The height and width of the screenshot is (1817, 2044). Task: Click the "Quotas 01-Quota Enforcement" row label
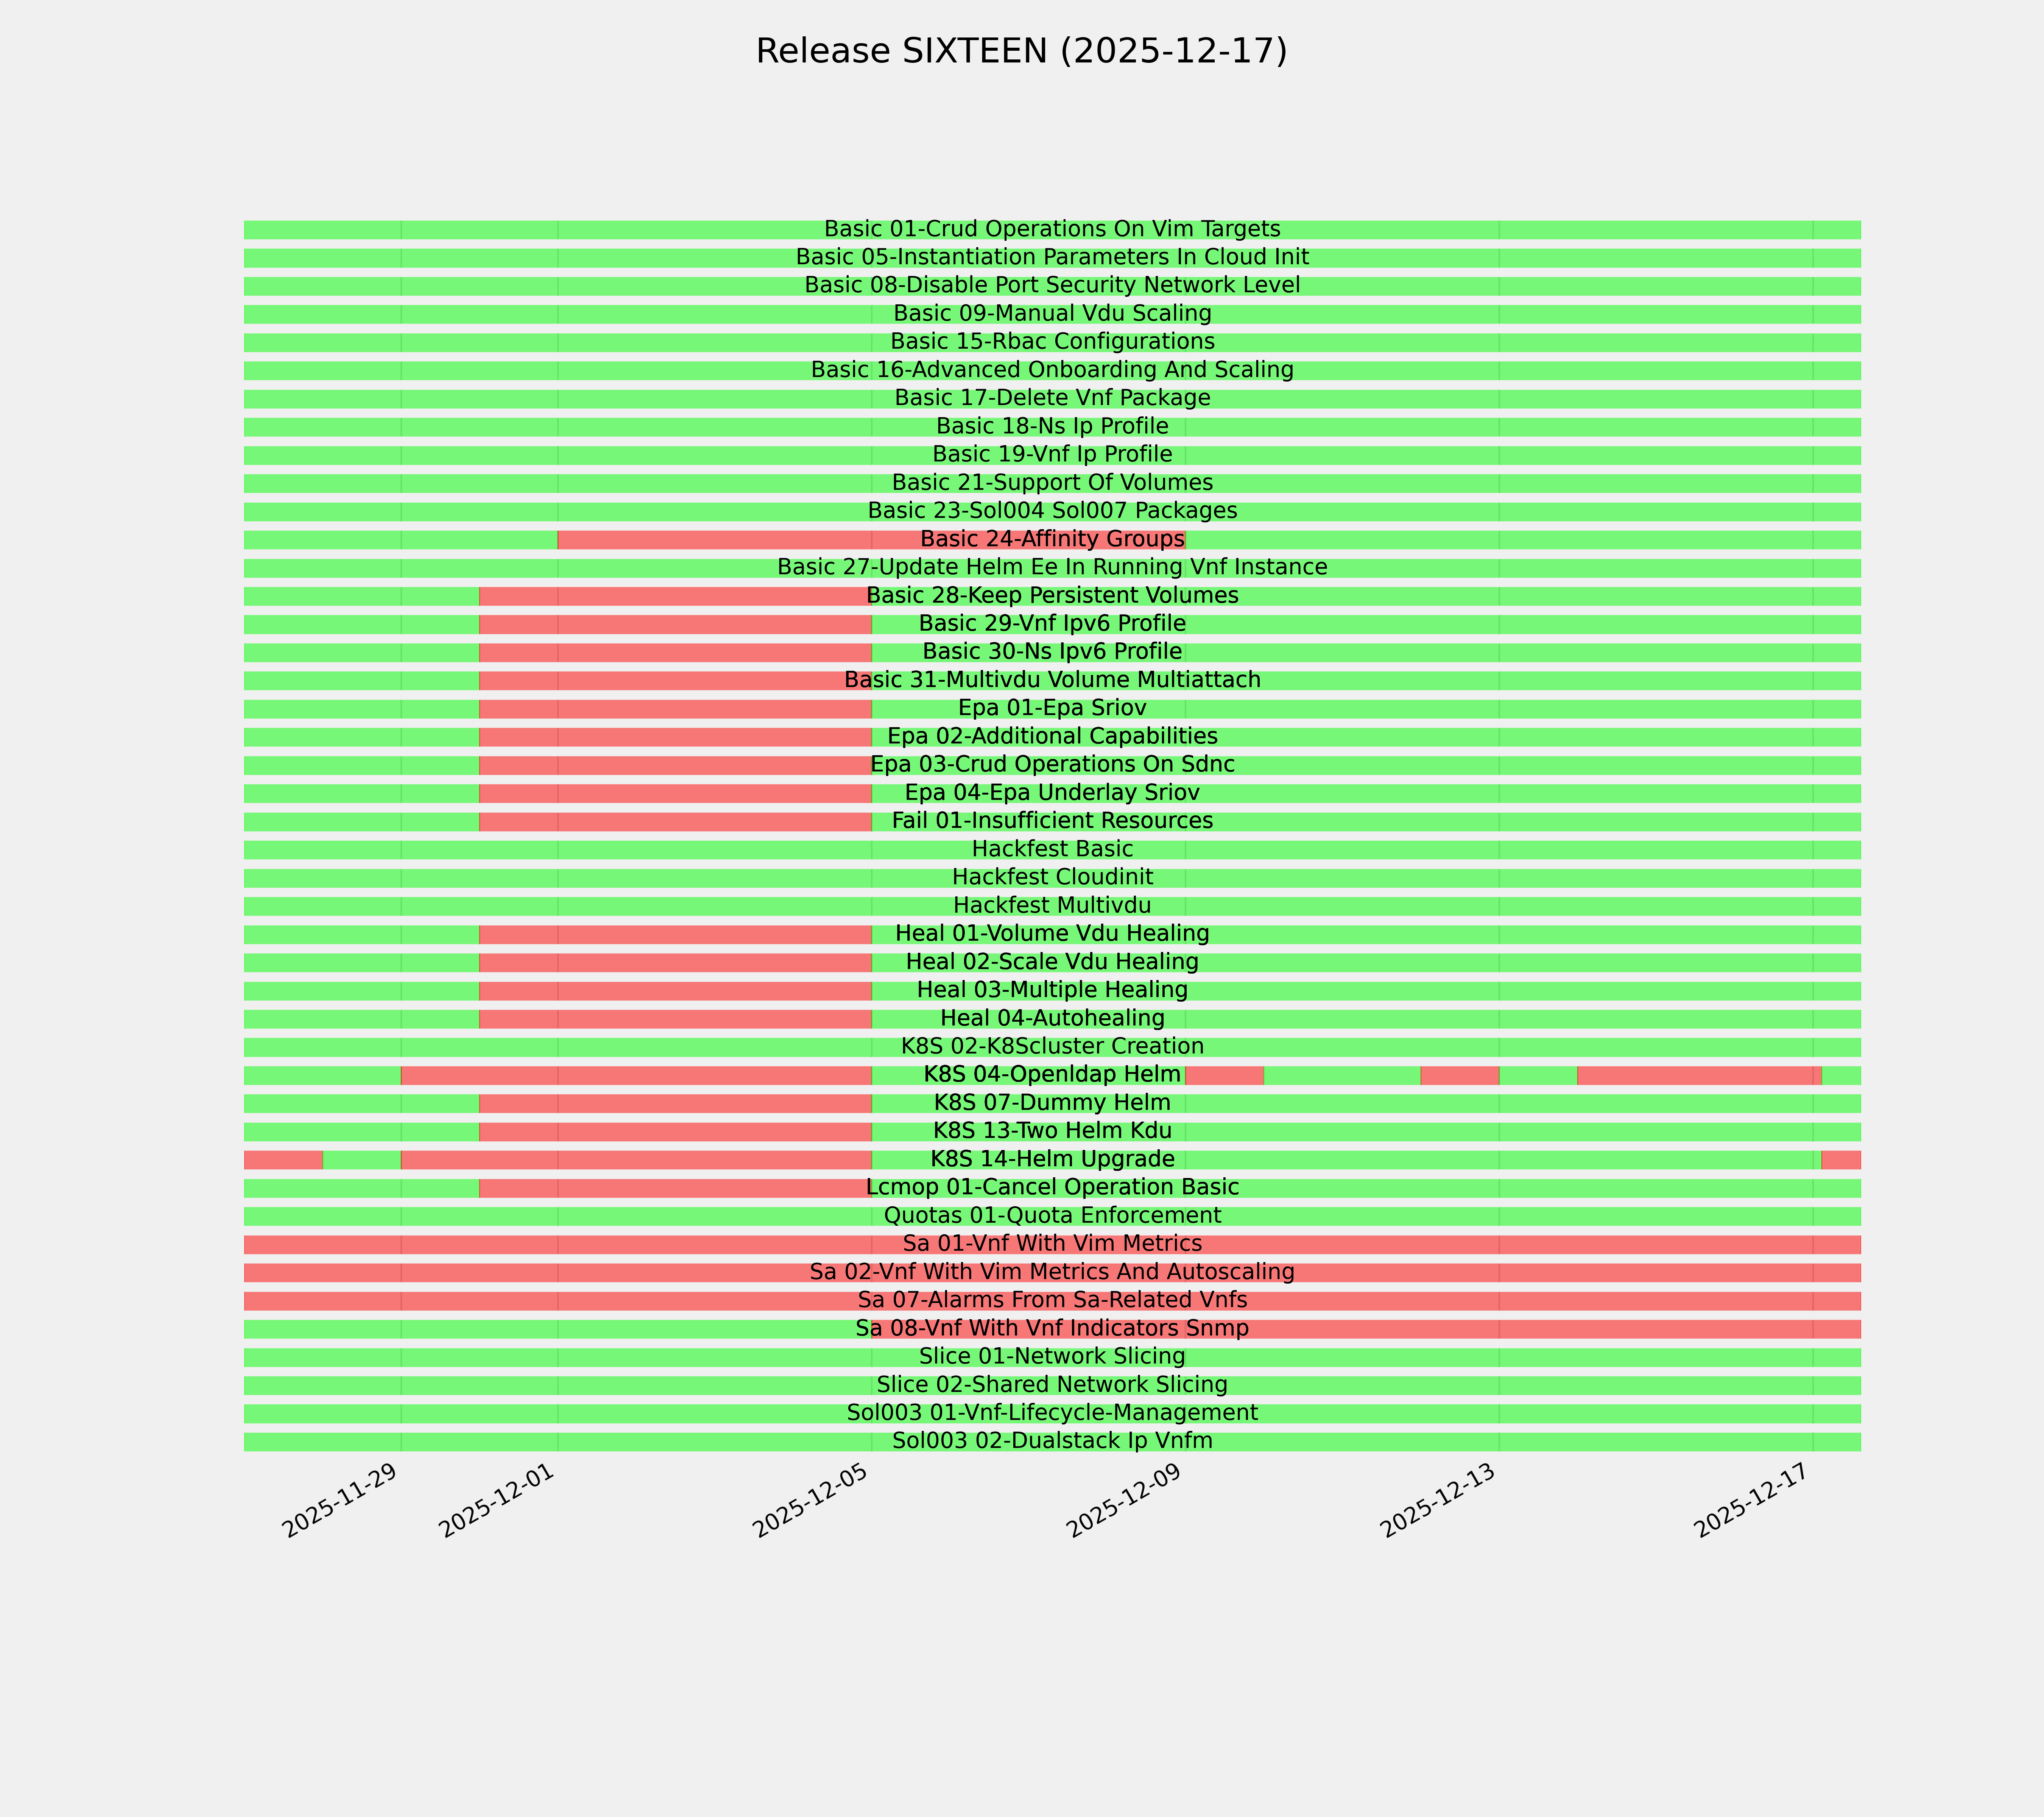click(x=1052, y=1216)
